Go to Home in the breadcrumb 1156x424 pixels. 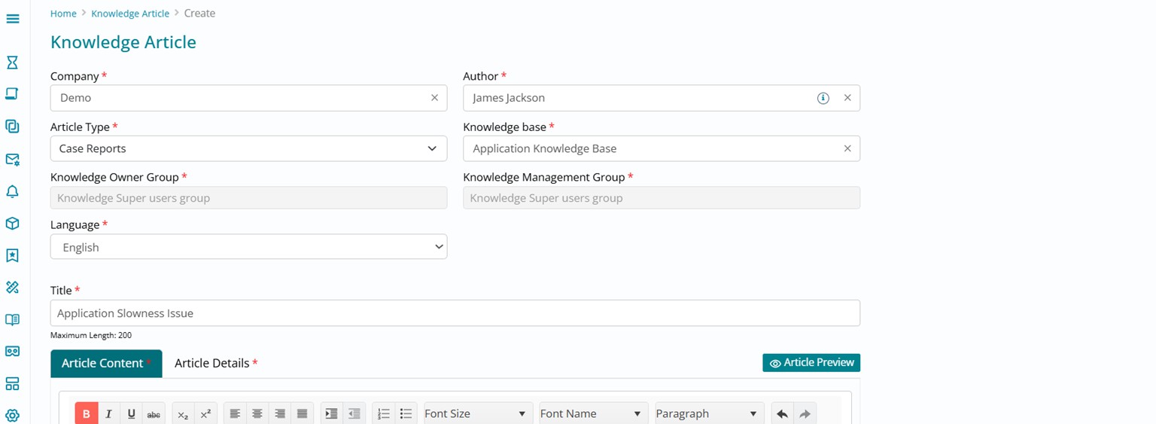(x=63, y=14)
